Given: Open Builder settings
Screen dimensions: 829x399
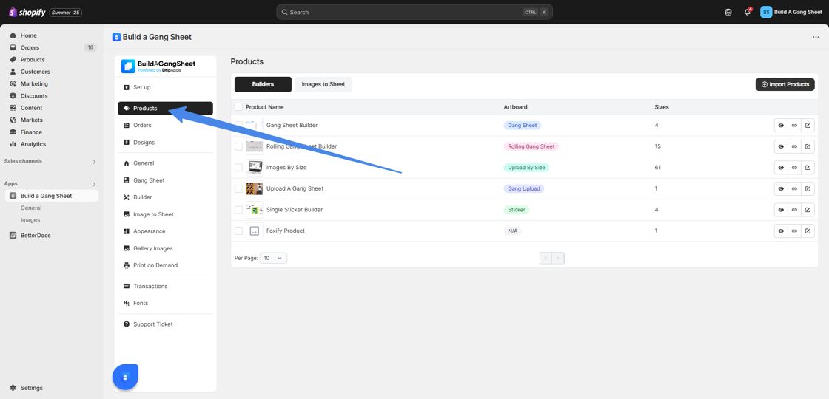Looking at the screenshot, I should (x=165, y=197).
